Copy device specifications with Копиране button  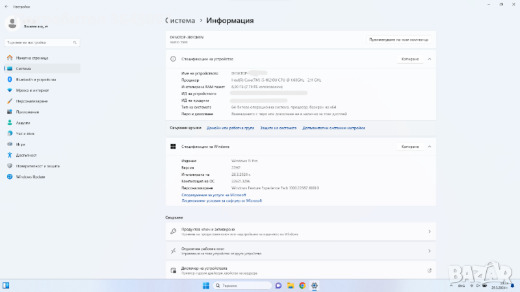click(x=410, y=59)
